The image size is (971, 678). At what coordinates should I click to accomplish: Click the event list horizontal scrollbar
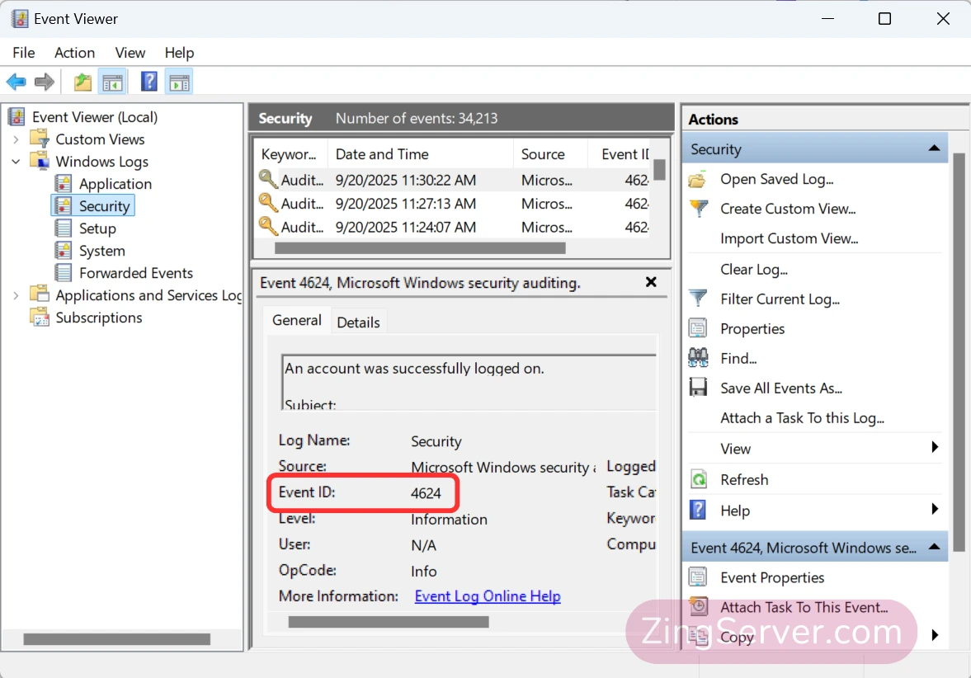(x=419, y=247)
